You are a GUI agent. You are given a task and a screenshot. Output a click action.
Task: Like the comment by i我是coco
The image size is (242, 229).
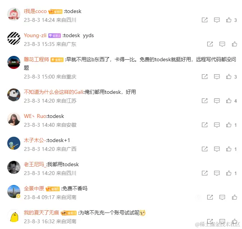click(229, 20)
